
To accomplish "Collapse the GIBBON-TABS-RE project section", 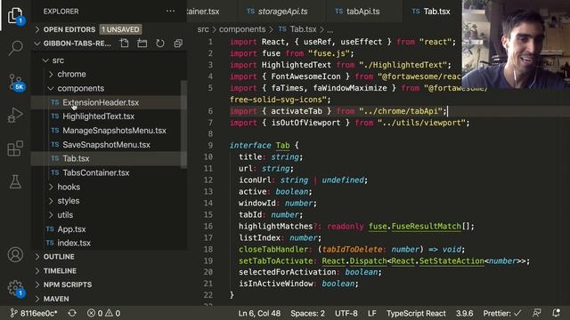I will coord(77,44).
